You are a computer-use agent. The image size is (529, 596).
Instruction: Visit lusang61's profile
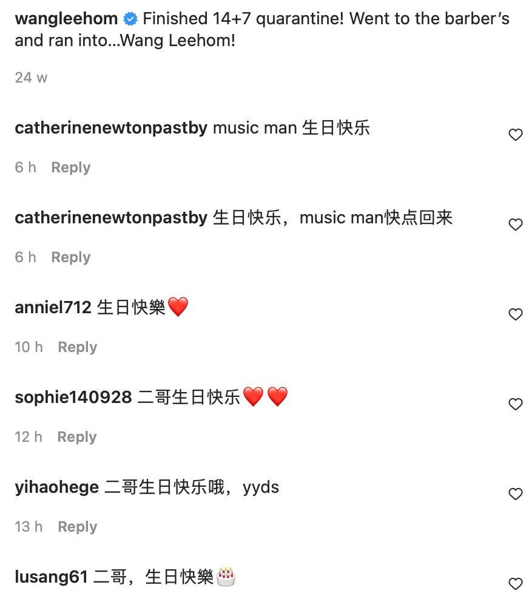[x=52, y=577]
